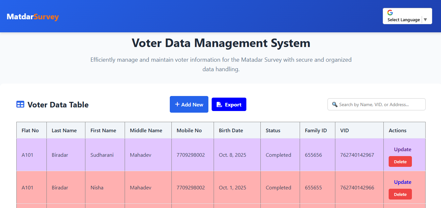Click VID 762740142967 cell
441x208 pixels.
(357, 155)
